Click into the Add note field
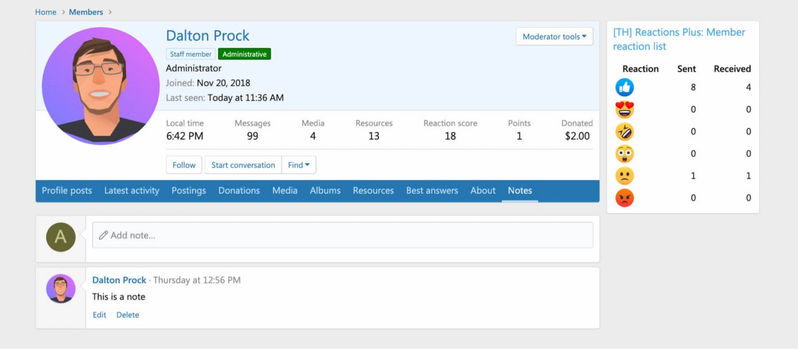The image size is (798, 349). [343, 236]
